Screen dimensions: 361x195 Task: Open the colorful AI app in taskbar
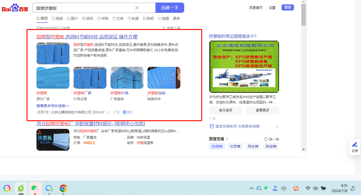coord(7,188)
